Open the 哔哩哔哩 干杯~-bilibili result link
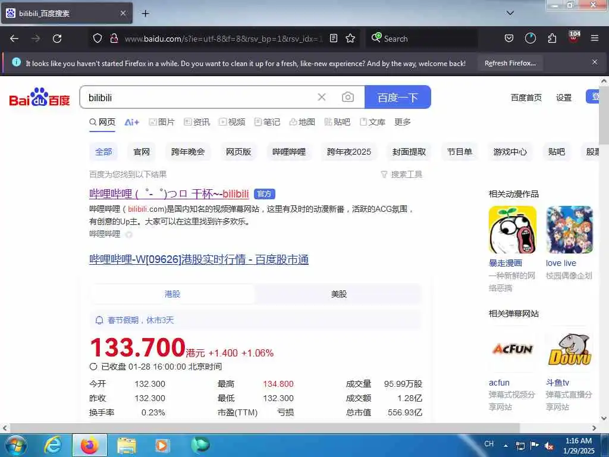This screenshot has height=457, width=609. (x=169, y=193)
